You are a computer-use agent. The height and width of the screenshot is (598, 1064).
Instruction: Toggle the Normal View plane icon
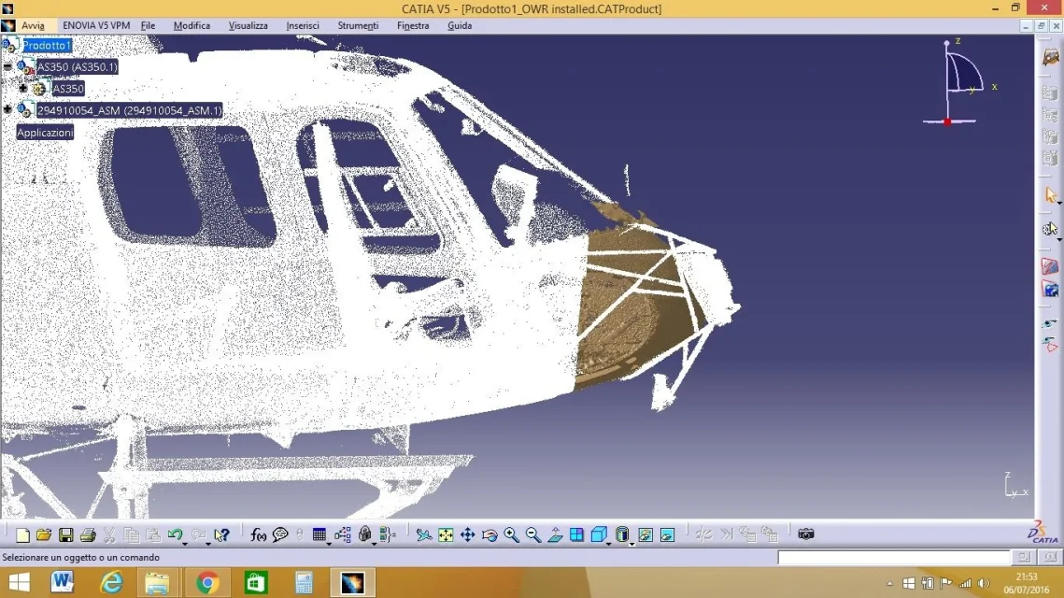pos(555,534)
